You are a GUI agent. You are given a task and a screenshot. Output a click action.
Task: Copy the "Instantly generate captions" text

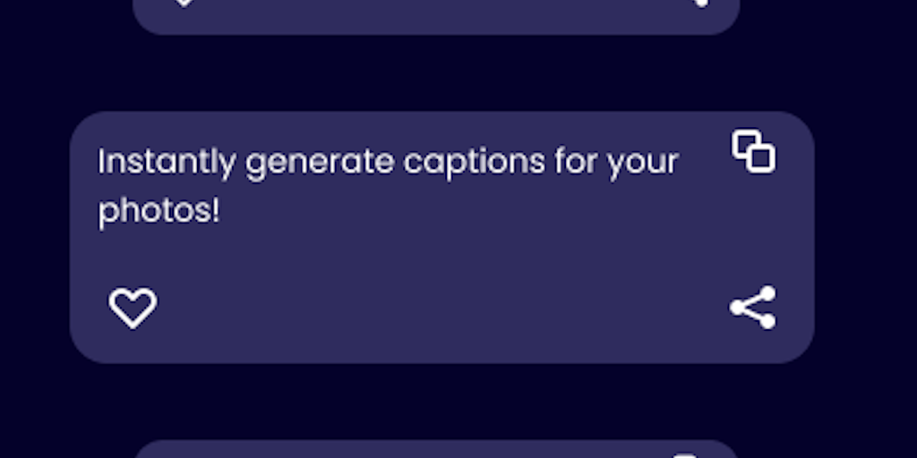[753, 150]
